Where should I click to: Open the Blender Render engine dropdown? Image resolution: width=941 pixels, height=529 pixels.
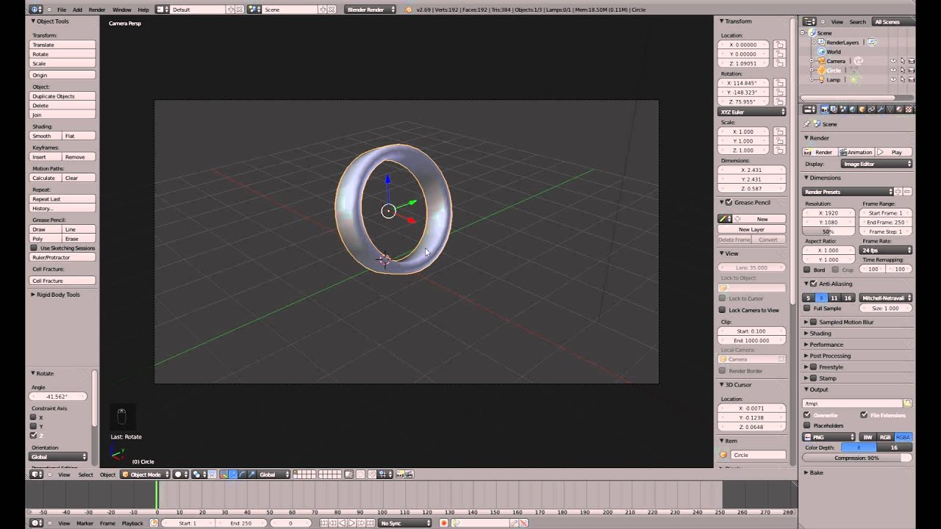pyautogui.click(x=371, y=10)
